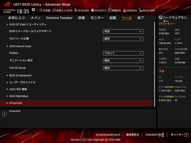Click 最終更新日 button
Viewport: 191px width, 143px height.
pyautogui.click(x=132, y=135)
